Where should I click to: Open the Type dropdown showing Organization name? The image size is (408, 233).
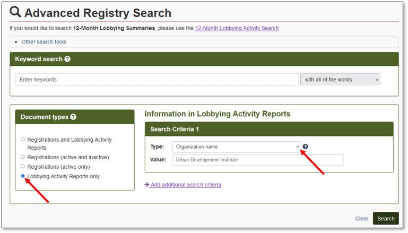pyautogui.click(x=236, y=146)
